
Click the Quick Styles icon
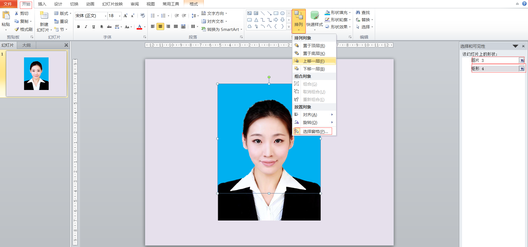coord(314,16)
